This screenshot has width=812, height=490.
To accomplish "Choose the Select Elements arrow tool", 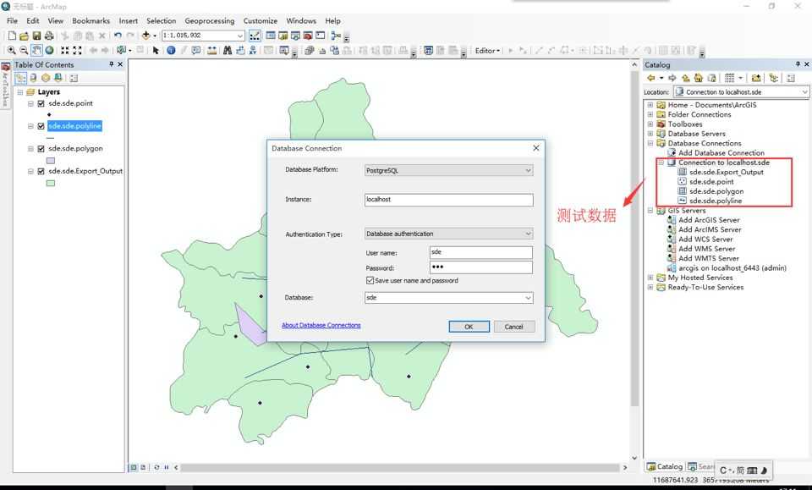I will point(156,50).
